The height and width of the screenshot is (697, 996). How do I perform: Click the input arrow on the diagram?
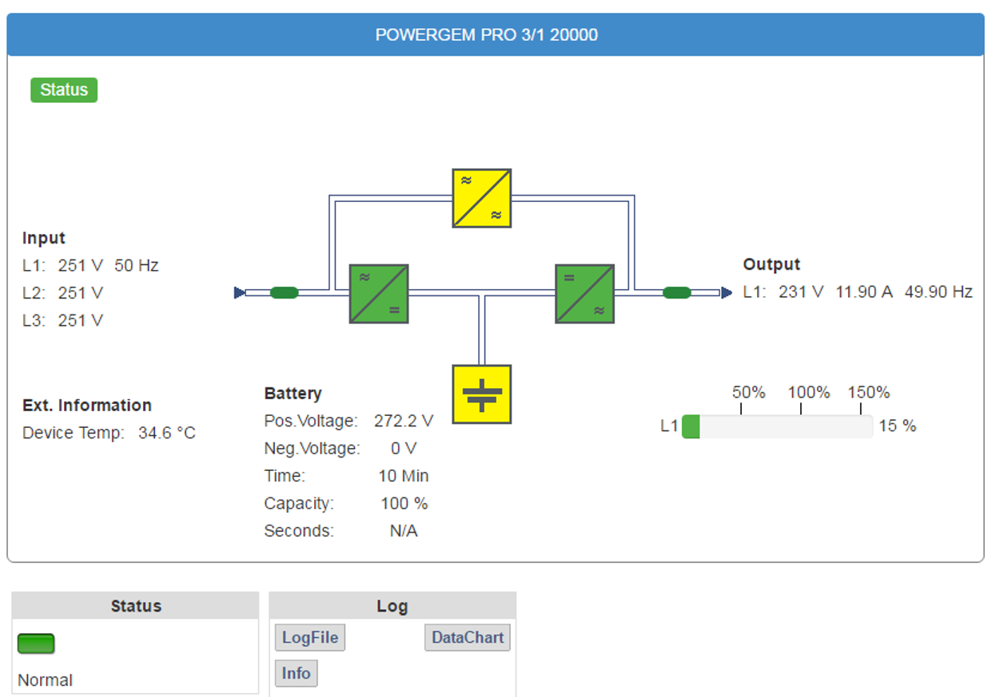coord(239,293)
